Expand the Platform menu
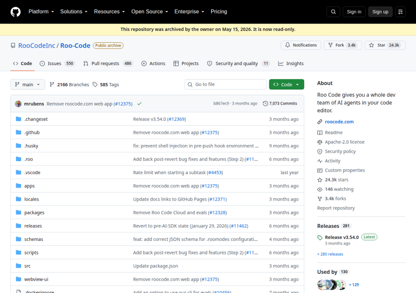 (41, 12)
